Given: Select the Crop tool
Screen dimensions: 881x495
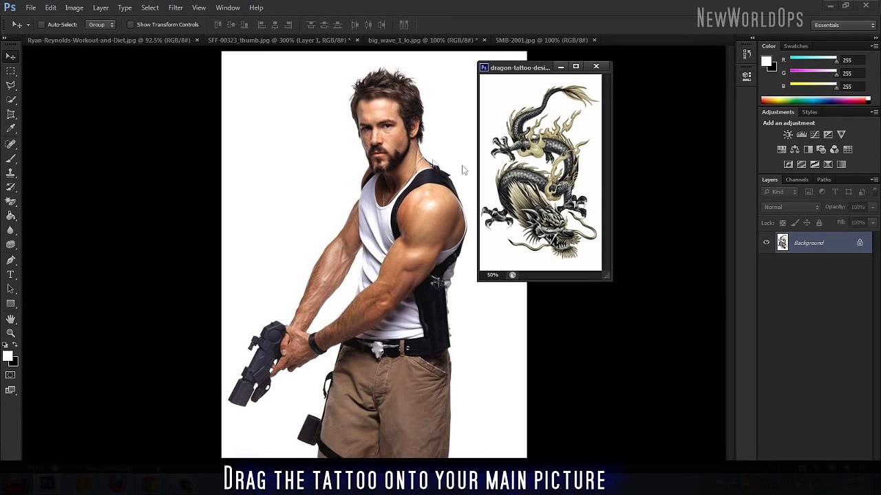Looking at the screenshot, I should tap(11, 114).
